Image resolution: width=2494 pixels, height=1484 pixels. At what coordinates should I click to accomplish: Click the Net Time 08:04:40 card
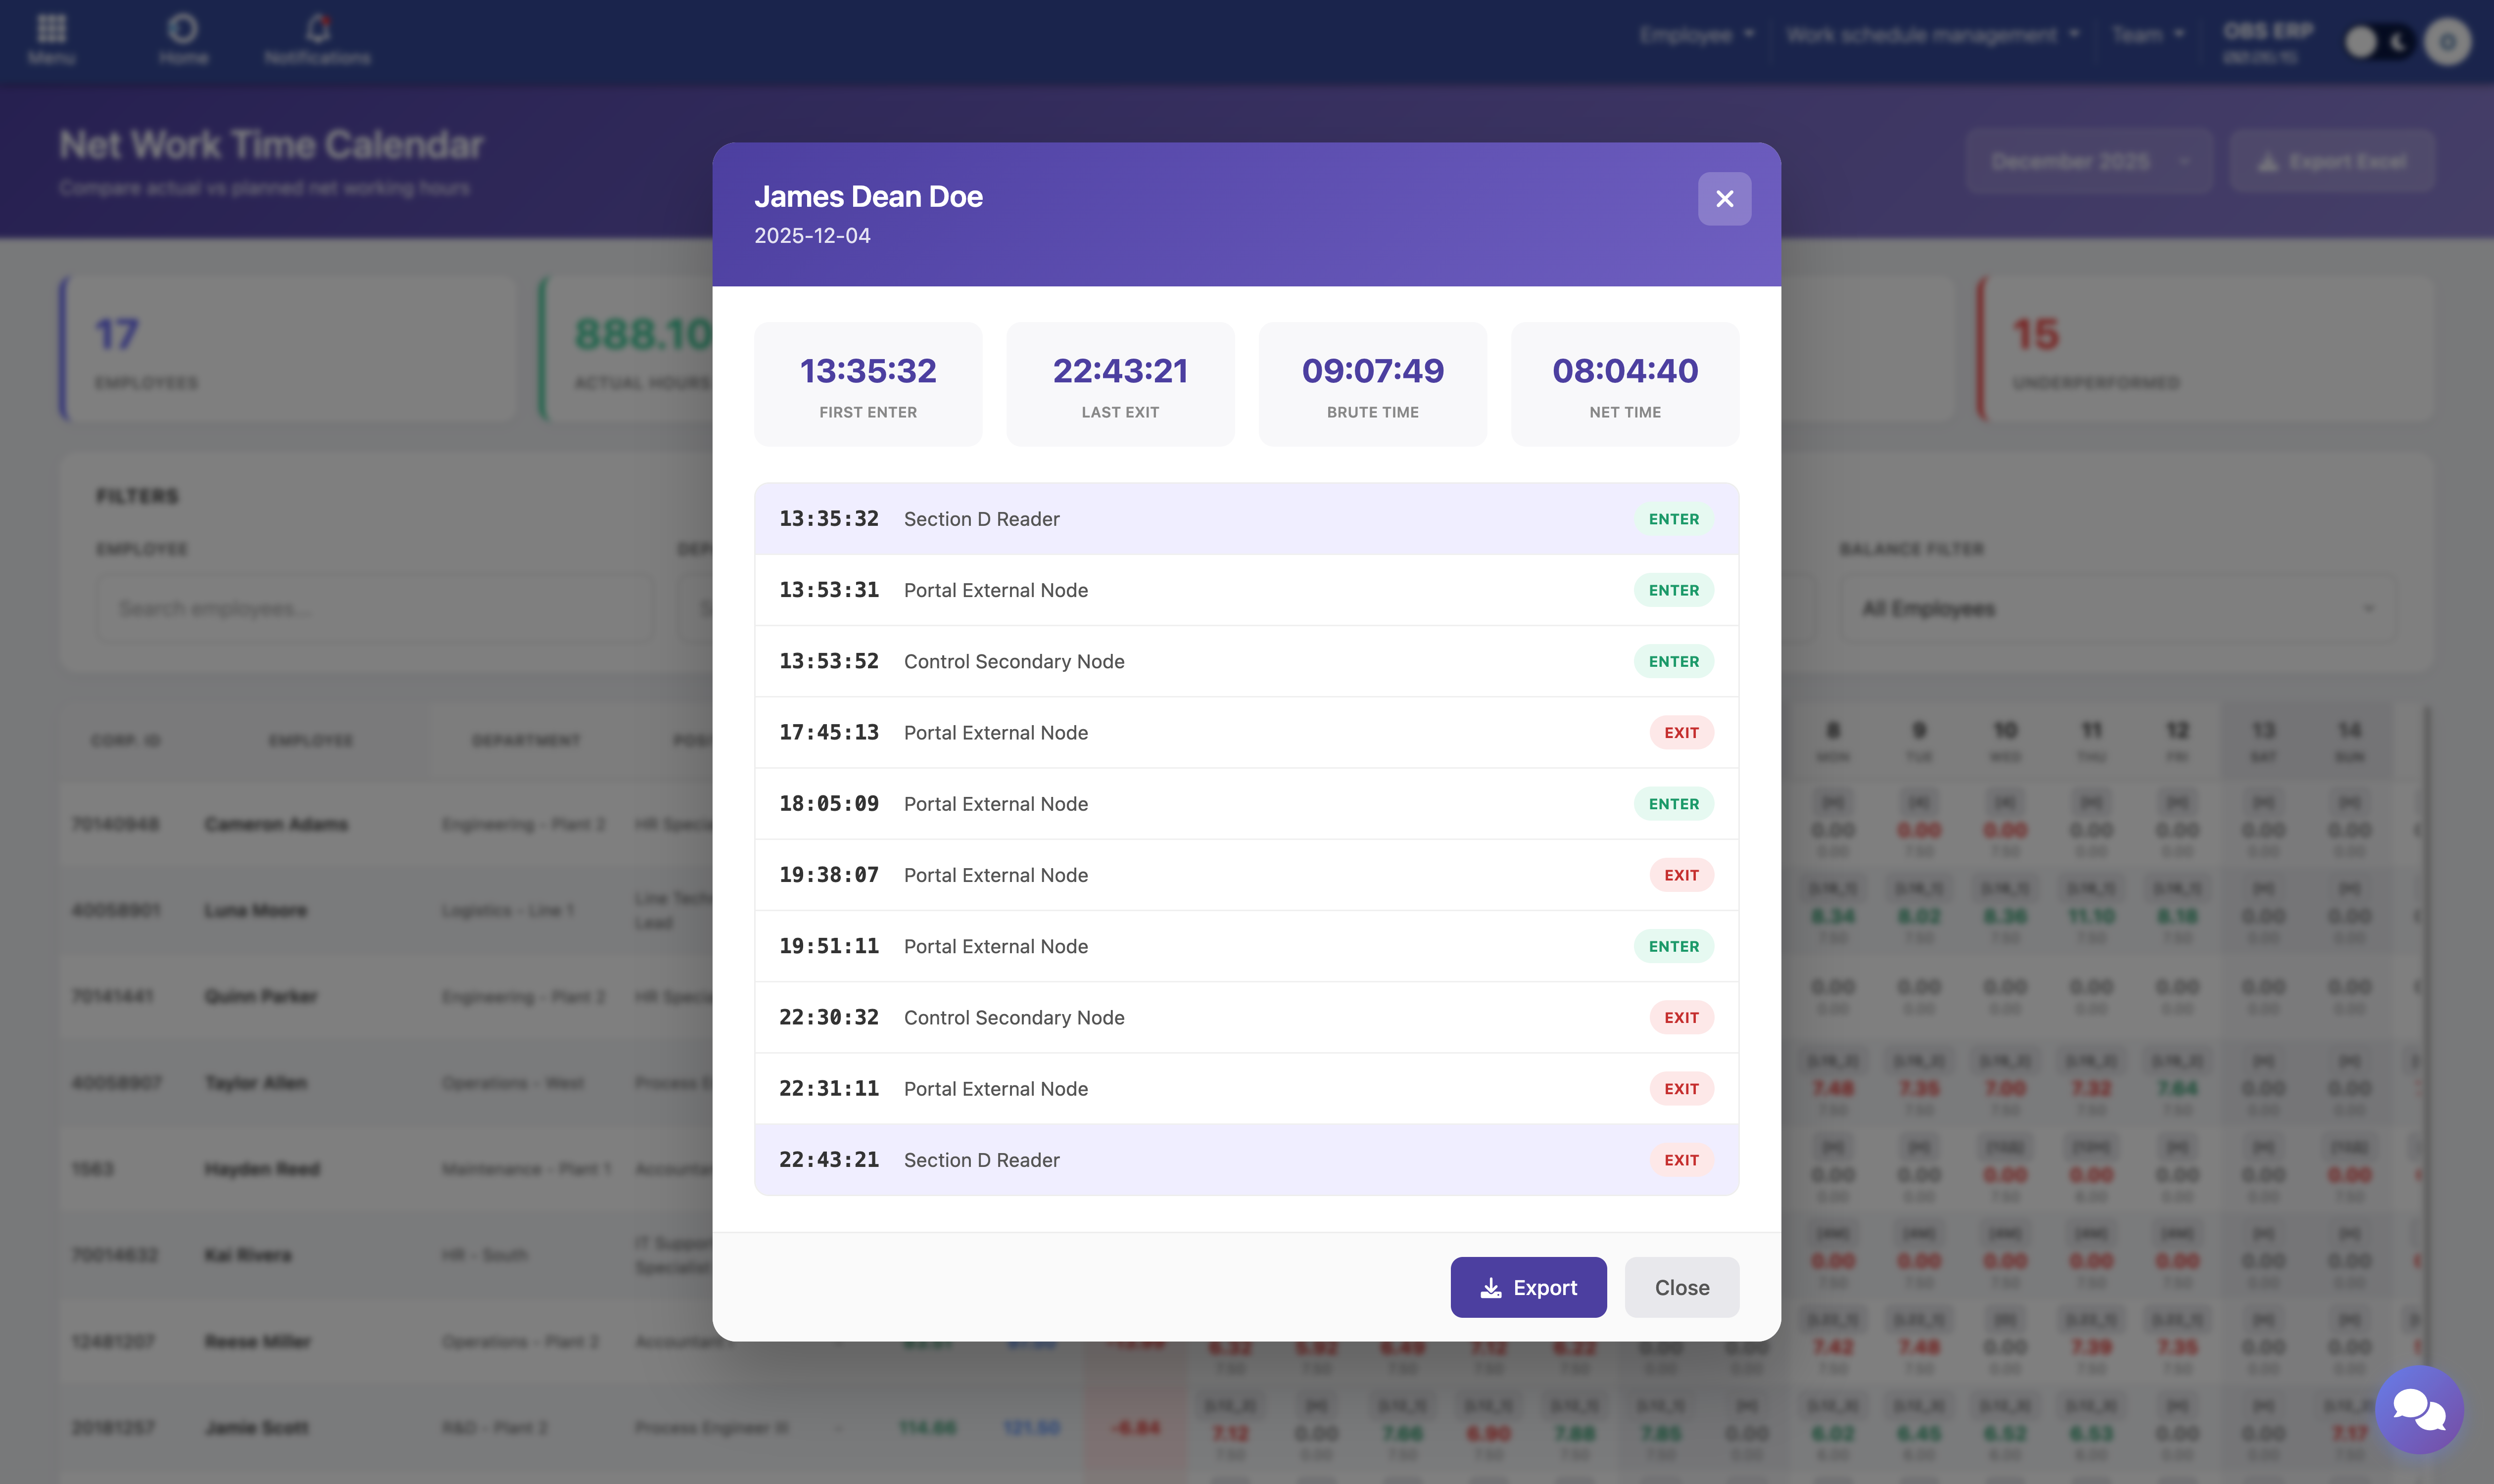coord(1624,384)
